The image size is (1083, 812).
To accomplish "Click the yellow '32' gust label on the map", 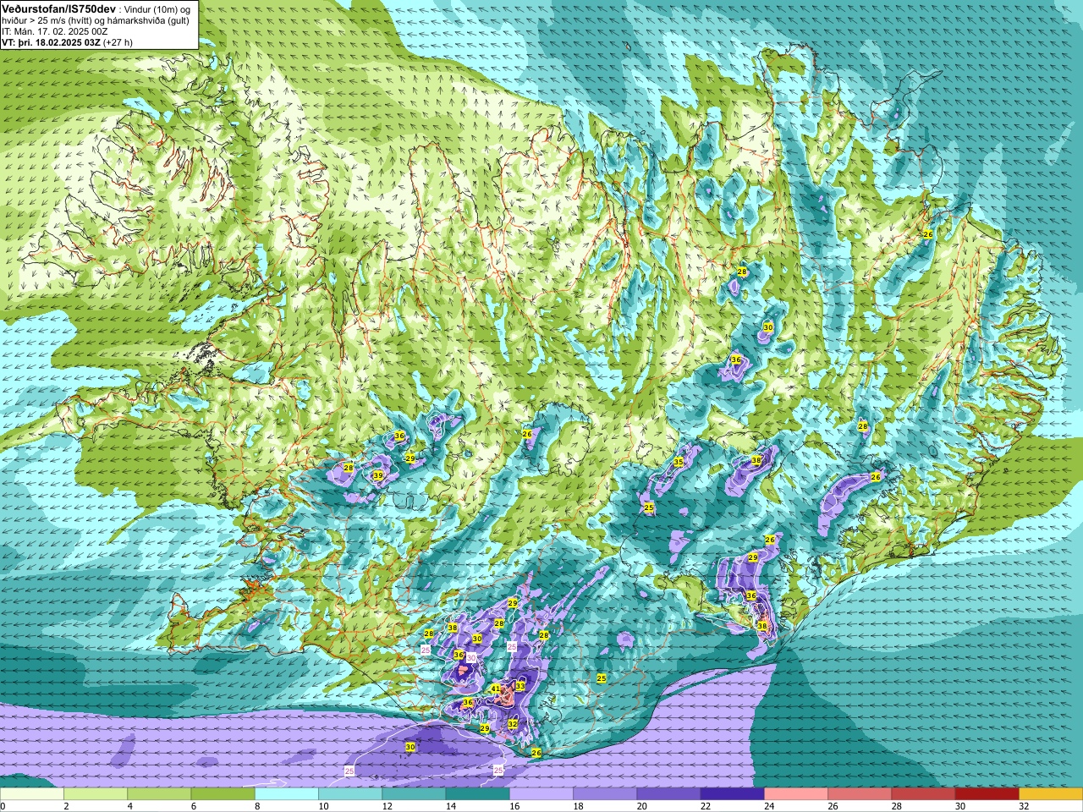I will (513, 724).
